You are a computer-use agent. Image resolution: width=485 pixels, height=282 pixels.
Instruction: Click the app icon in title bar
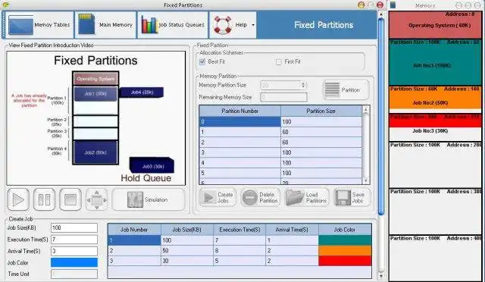[x=5, y=5]
